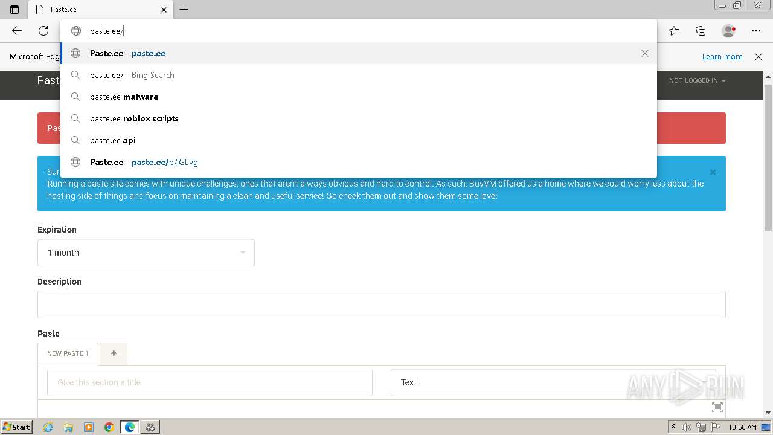Dismiss the Microsoft Edge notification bar
This screenshot has width=773, height=435.
click(x=759, y=56)
